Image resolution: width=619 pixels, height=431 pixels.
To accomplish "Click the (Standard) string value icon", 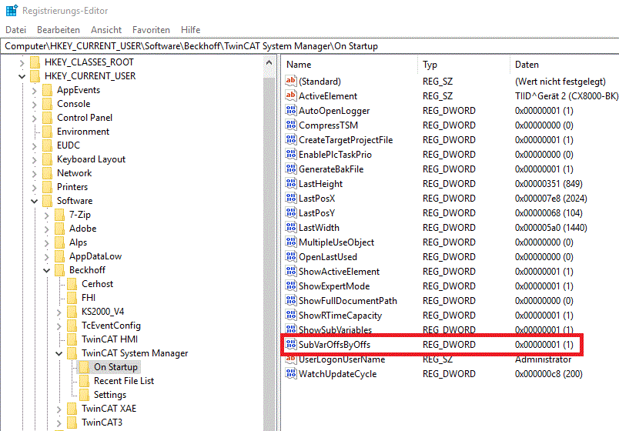I will 291,81.
